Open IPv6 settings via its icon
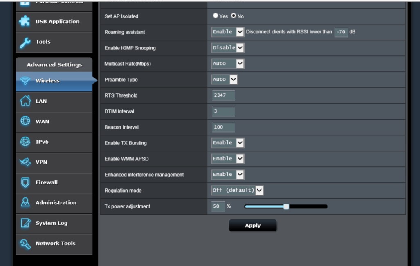420x266 pixels. (25, 142)
